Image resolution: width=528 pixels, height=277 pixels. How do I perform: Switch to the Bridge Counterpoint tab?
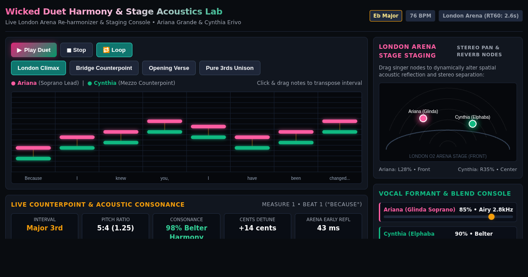click(x=104, y=68)
